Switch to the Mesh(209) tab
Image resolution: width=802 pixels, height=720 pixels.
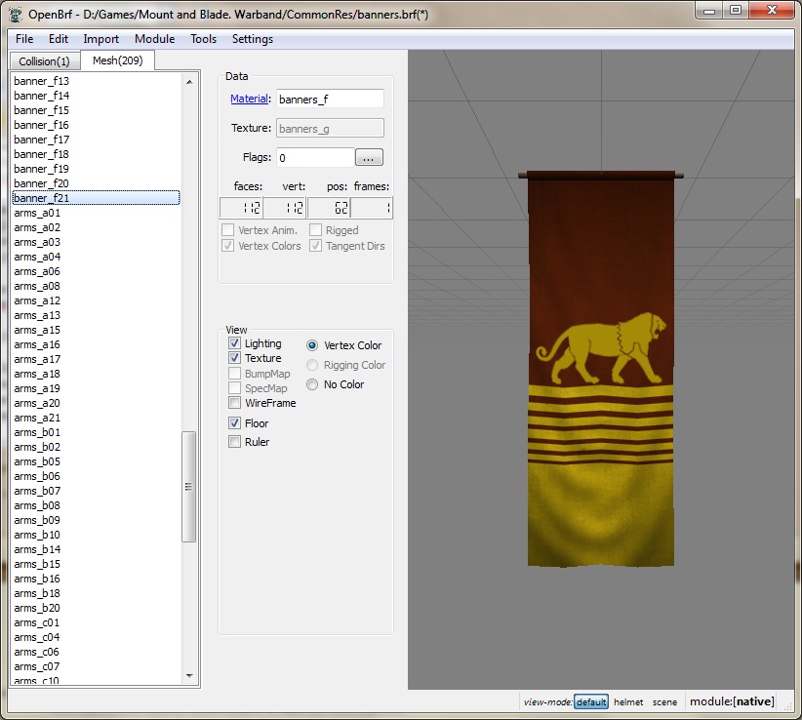118,60
